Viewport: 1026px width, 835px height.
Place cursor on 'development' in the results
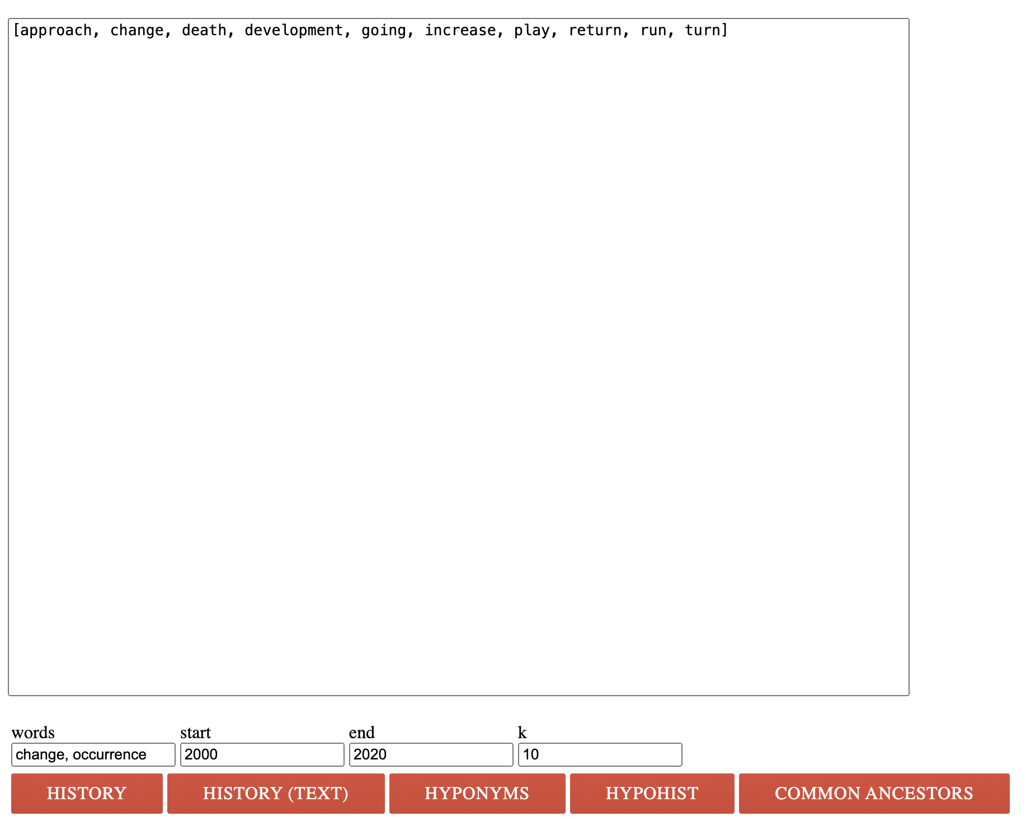(294, 30)
